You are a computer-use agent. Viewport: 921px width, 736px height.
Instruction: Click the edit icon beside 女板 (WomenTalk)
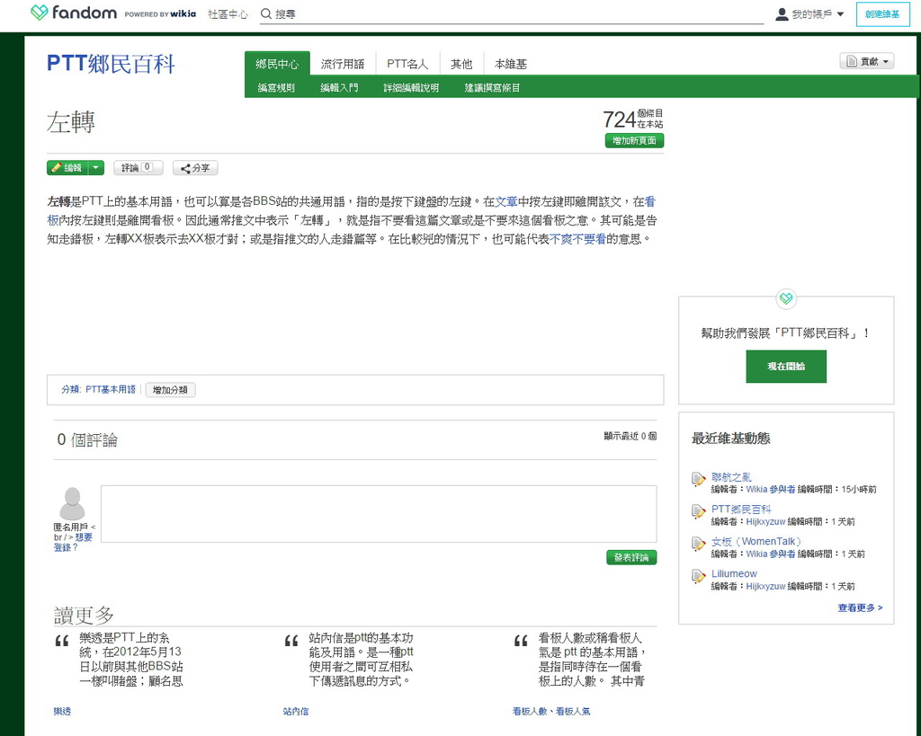698,544
